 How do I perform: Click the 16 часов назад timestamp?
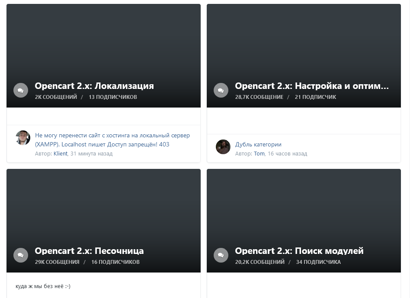(x=287, y=154)
